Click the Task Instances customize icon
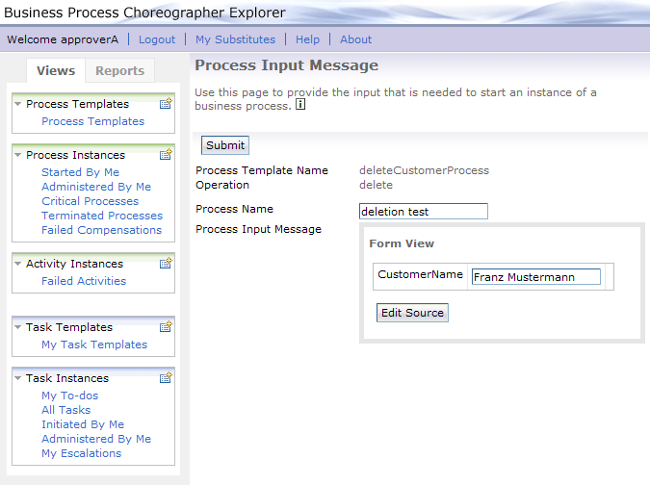The height and width of the screenshot is (485, 650). pos(166,378)
